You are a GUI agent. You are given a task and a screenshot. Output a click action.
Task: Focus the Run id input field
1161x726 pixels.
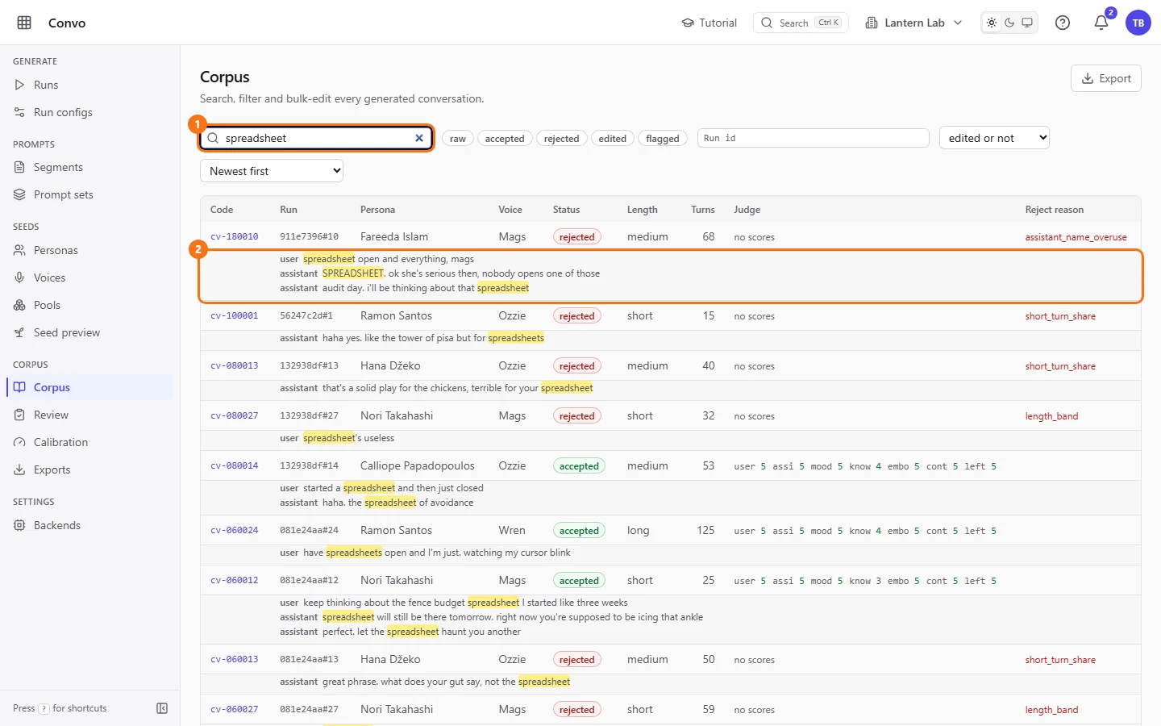[814, 138]
